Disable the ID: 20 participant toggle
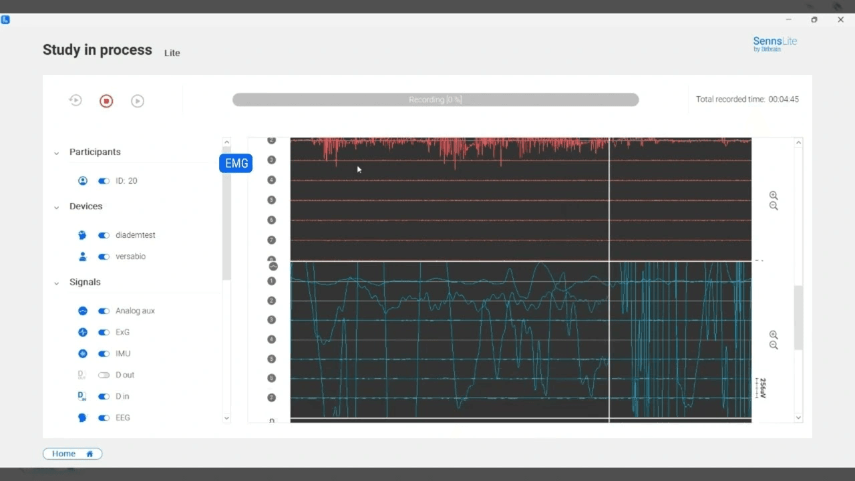Image resolution: width=855 pixels, height=481 pixels. 104,180
